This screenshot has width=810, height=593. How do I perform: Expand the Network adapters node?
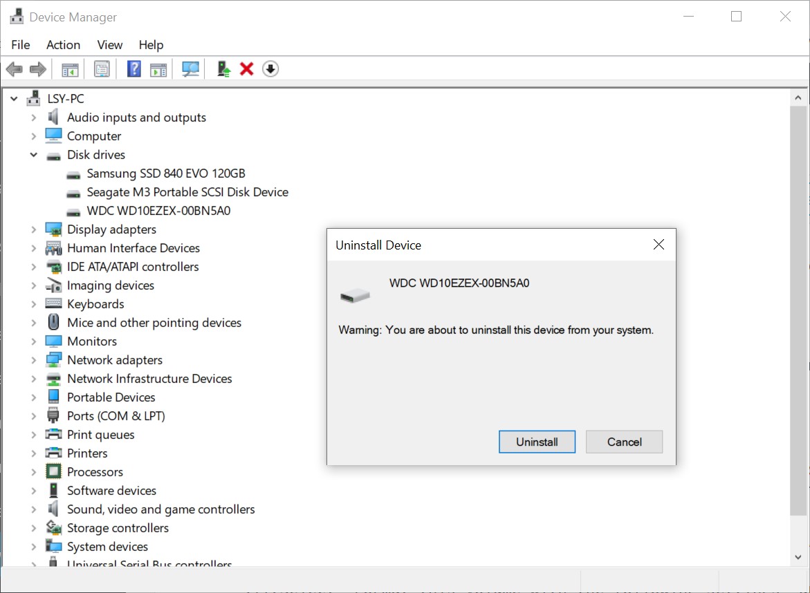coord(33,360)
